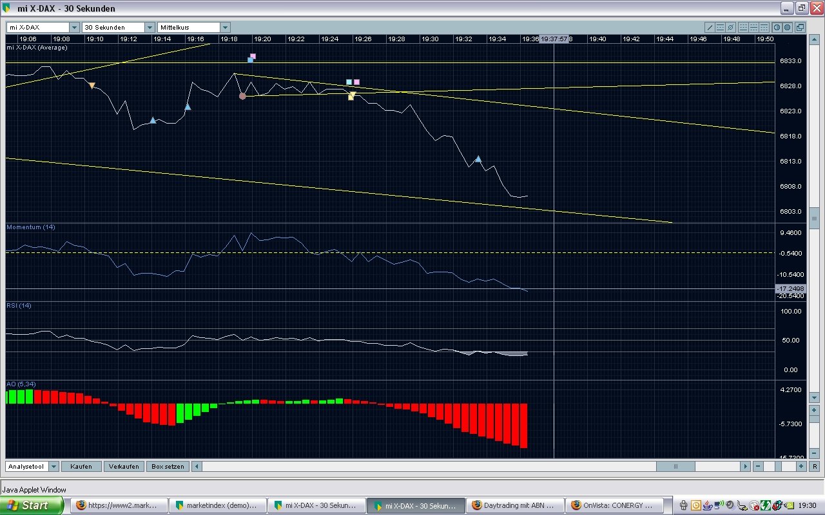Click the first horizontal line style icon
The width and height of the screenshot is (825, 515).
click(x=743, y=28)
